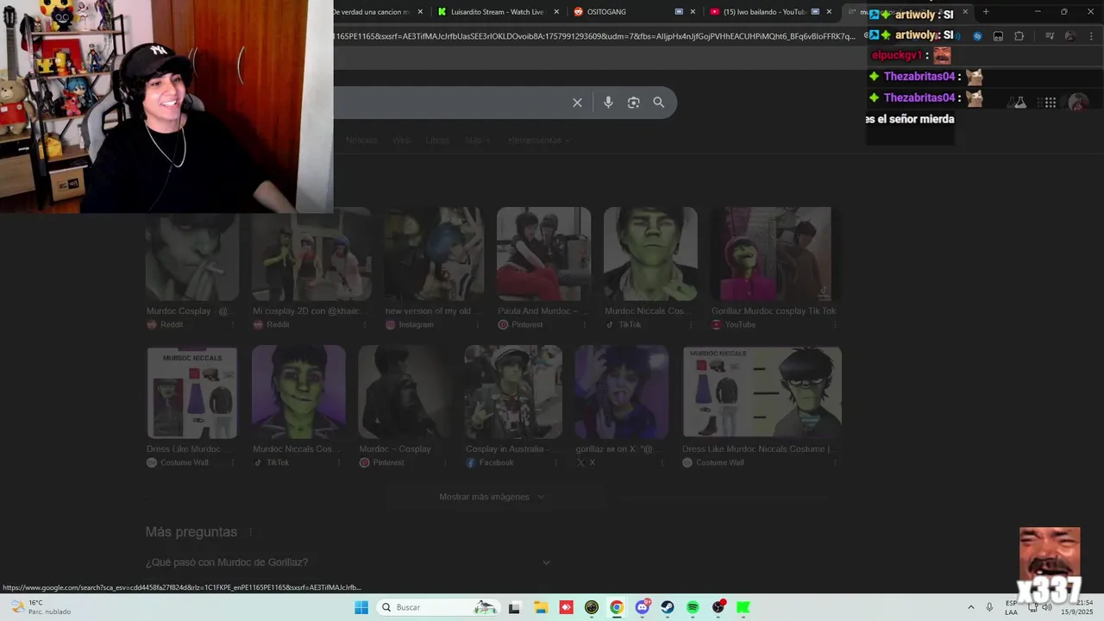Open more options for Reddit Murdoc Cosplay result
Image resolution: width=1104 pixels, height=621 pixels.
tap(233, 325)
